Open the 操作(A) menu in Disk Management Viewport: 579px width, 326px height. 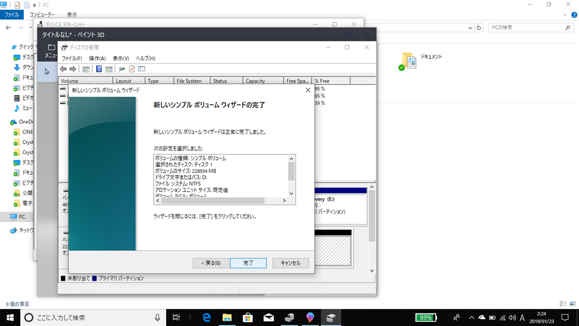click(x=98, y=58)
